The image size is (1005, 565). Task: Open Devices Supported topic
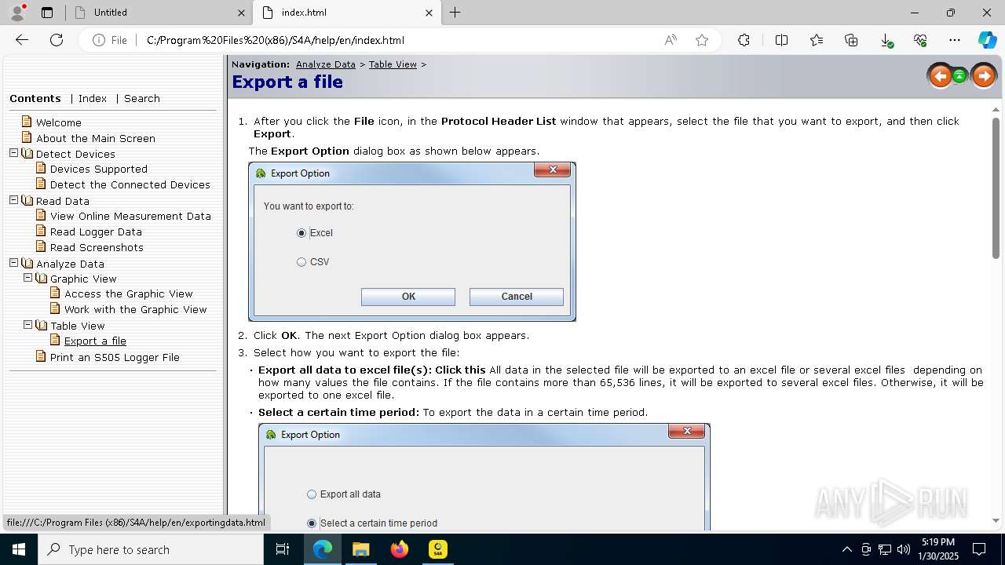tap(99, 169)
